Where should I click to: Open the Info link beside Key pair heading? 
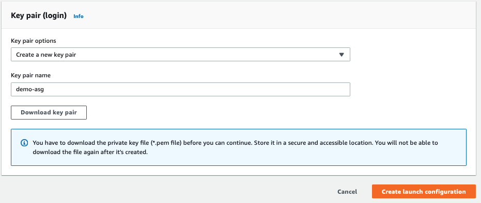pos(78,16)
